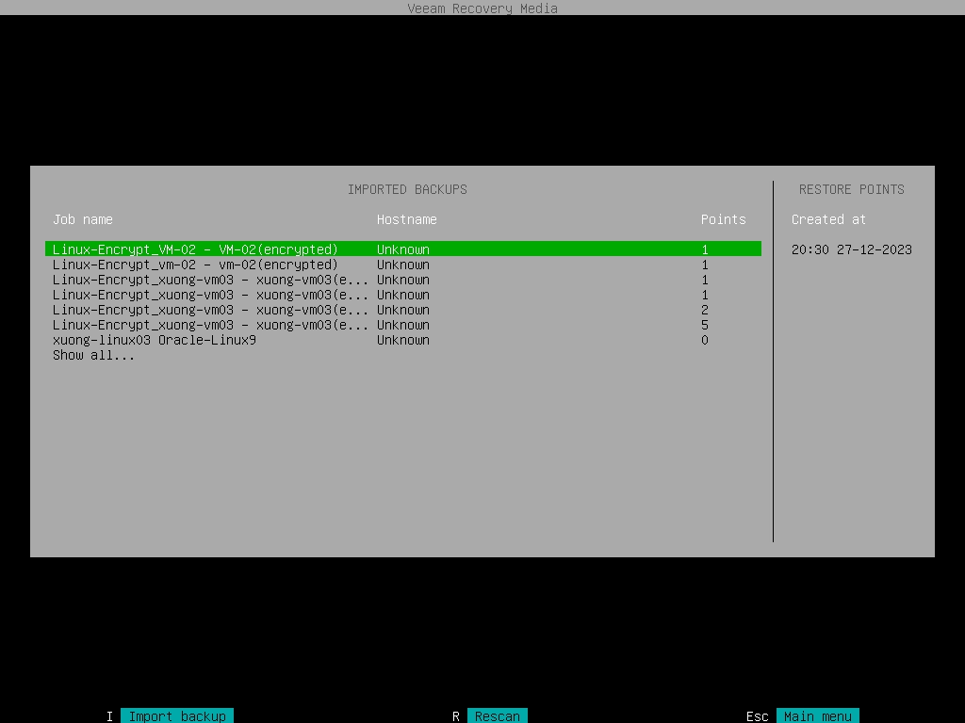
Task: Pick the xuong-linux03 Oracle-Linux9 backup
Action: click(x=154, y=340)
